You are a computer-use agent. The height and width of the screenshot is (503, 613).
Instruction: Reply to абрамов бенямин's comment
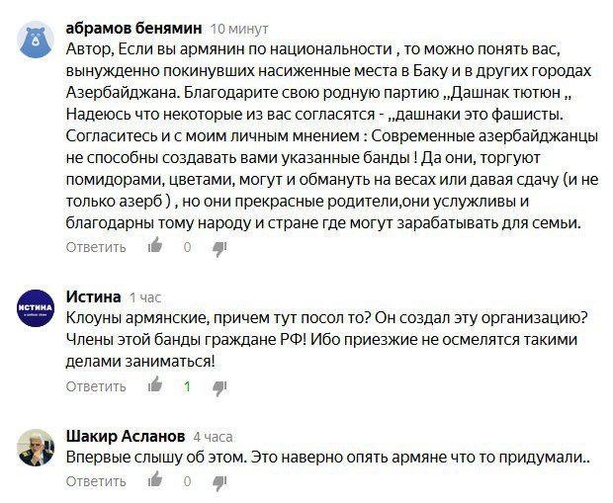[97, 247]
